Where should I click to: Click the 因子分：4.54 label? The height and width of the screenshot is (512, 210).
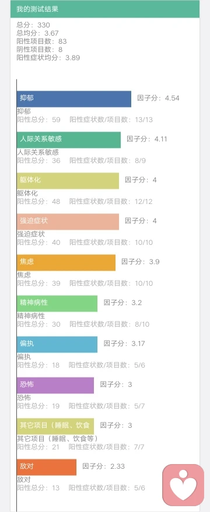click(x=158, y=98)
